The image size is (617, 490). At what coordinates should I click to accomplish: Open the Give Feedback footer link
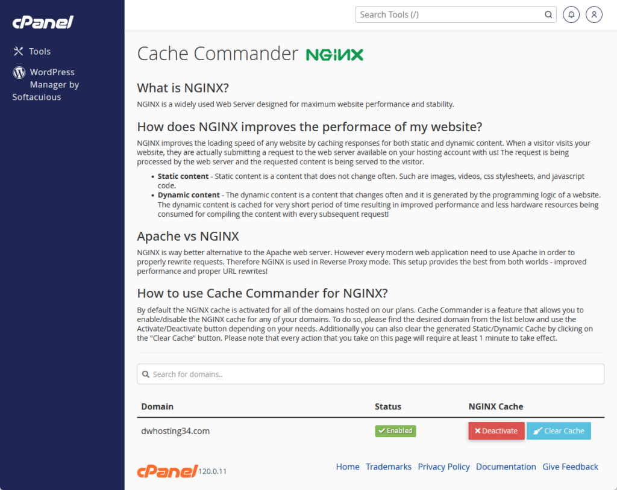570,467
